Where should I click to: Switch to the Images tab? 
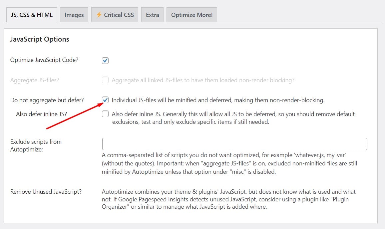[74, 14]
